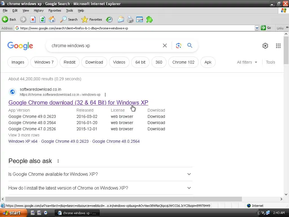Open the Tools menu
This screenshot has height=217, width=289.
[x=69, y=10]
